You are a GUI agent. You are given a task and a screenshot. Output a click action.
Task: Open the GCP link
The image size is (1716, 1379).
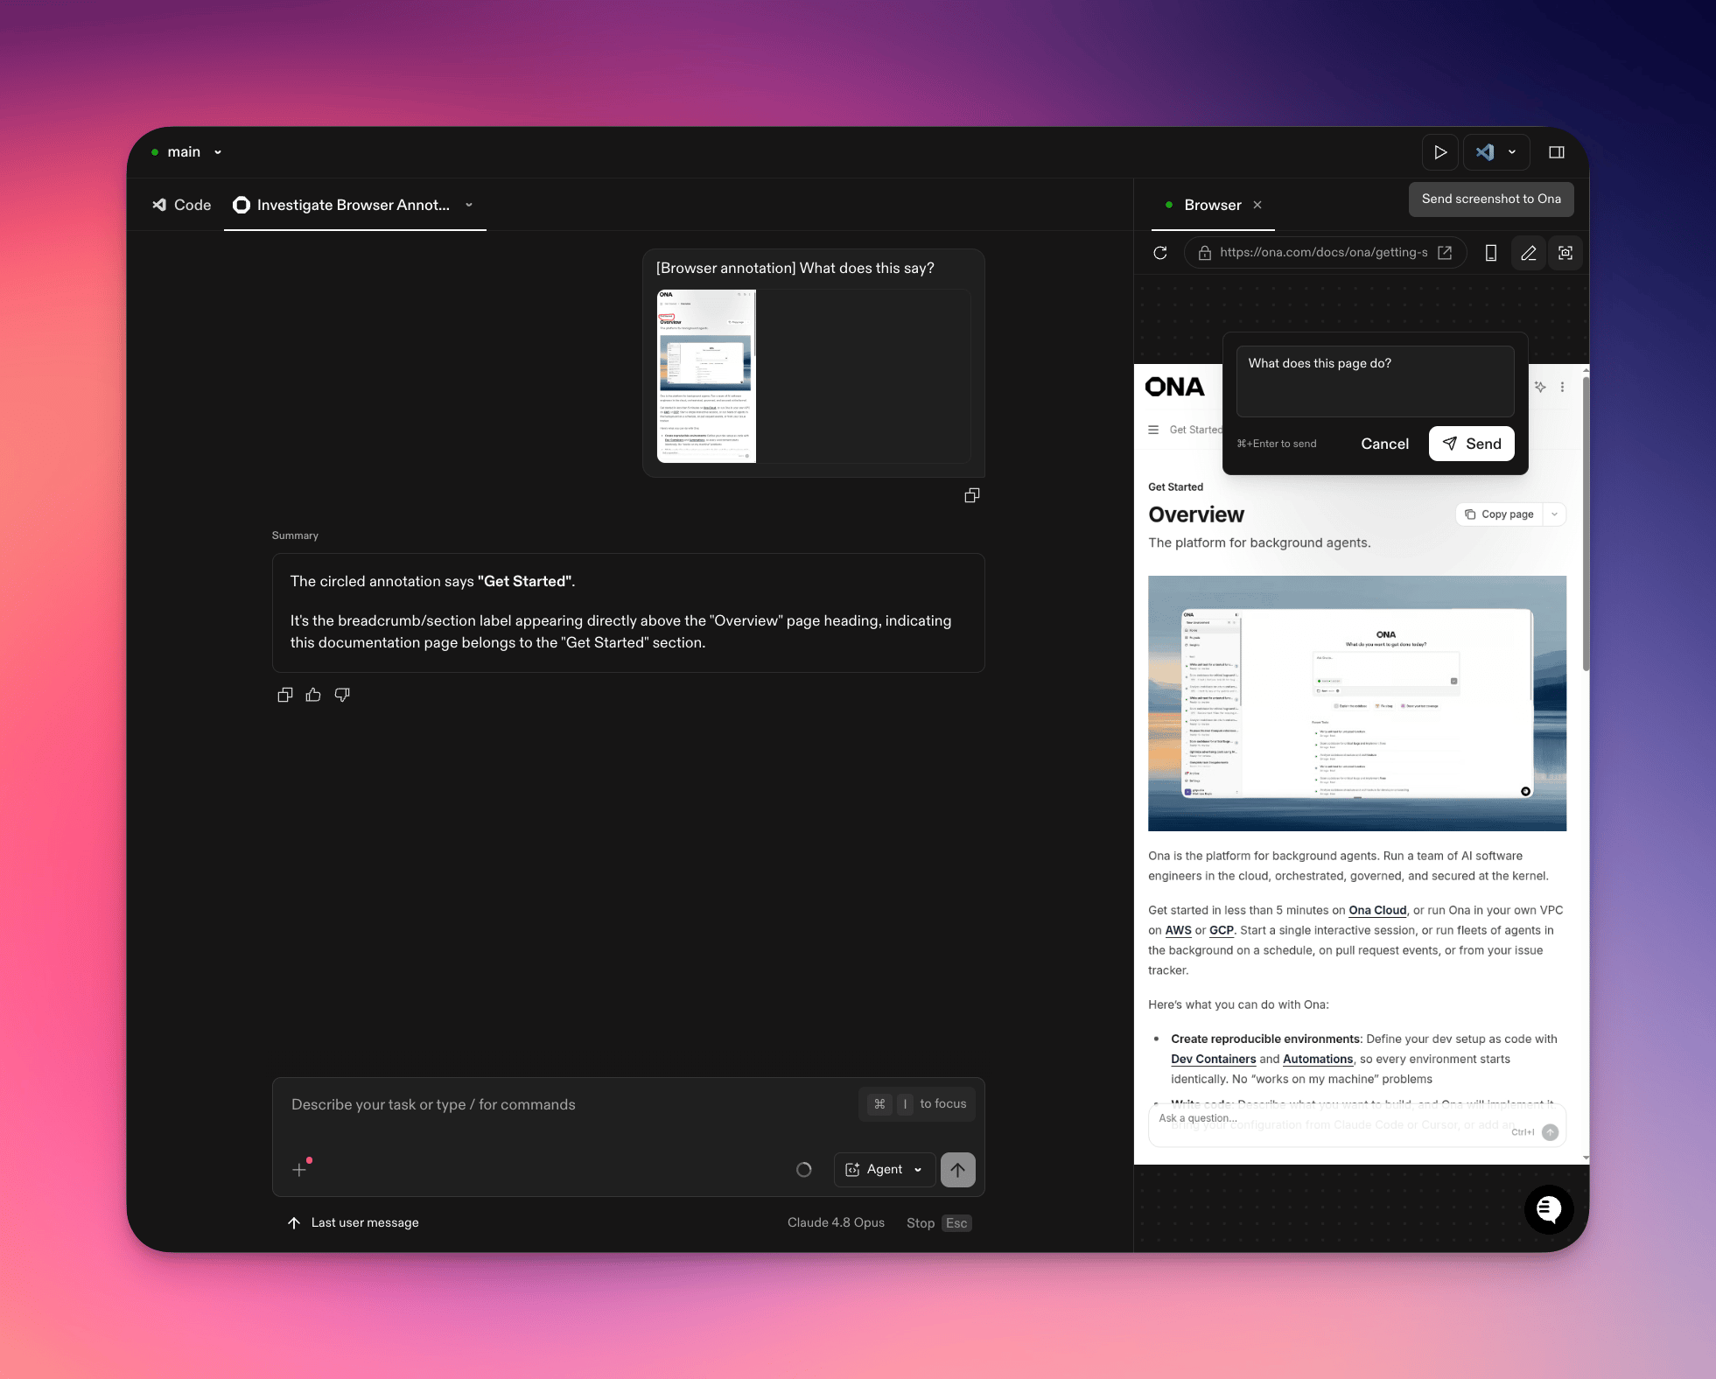1221,930
